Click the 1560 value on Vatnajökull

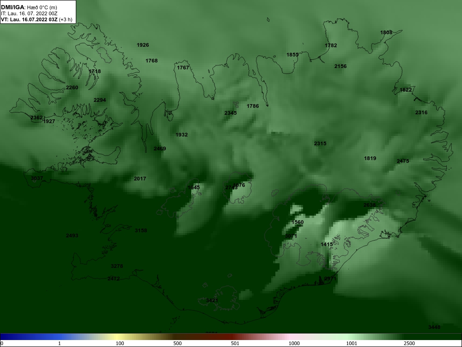[x=297, y=222]
